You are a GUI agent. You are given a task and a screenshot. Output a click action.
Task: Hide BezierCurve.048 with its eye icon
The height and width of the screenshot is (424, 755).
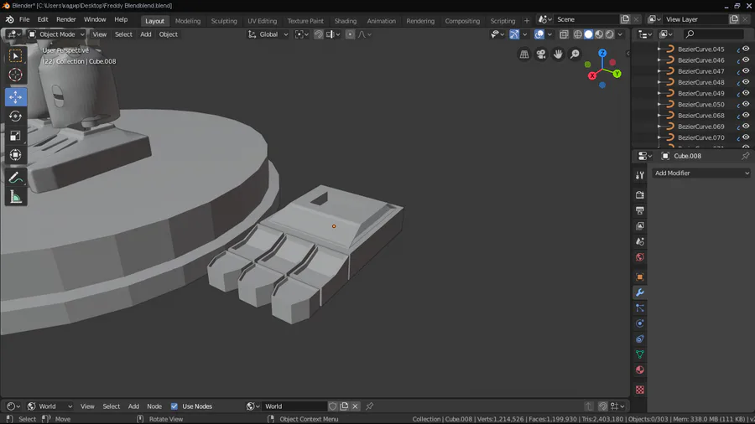(x=746, y=82)
